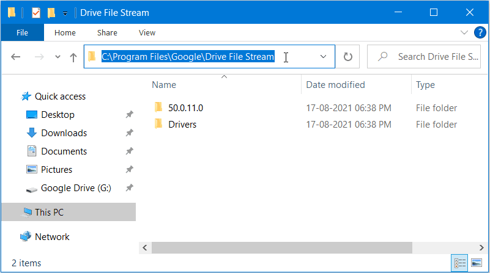Click the Properties checkmark icon in title bar

(x=36, y=13)
